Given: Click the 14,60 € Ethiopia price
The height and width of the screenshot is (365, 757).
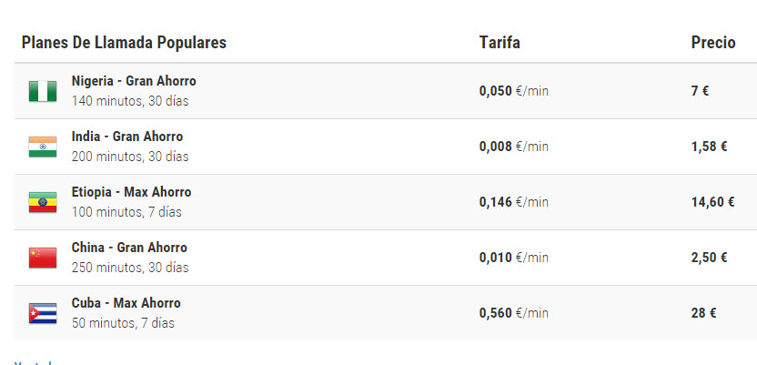Looking at the screenshot, I should [712, 202].
